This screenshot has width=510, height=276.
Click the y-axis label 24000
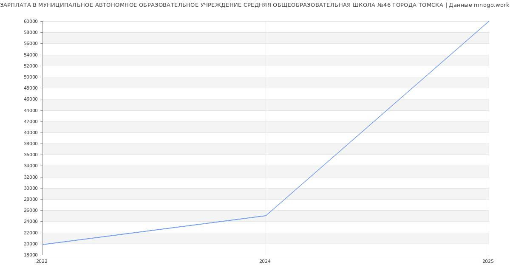pos(31,221)
